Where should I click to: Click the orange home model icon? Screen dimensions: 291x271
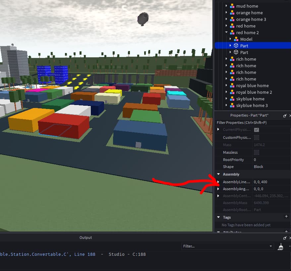pos(232,13)
